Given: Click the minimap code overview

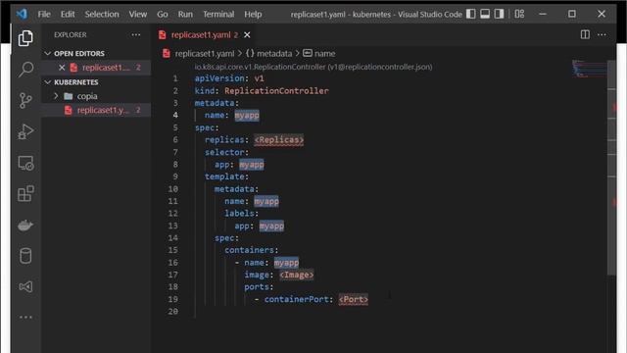Looking at the screenshot, I should [589, 68].
